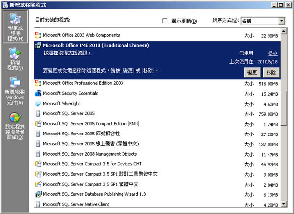This screenshot has height=214, width=294.
Task: Click icon of SQL Server 2005 回溯相容性
Action: [x=38, y=134]
